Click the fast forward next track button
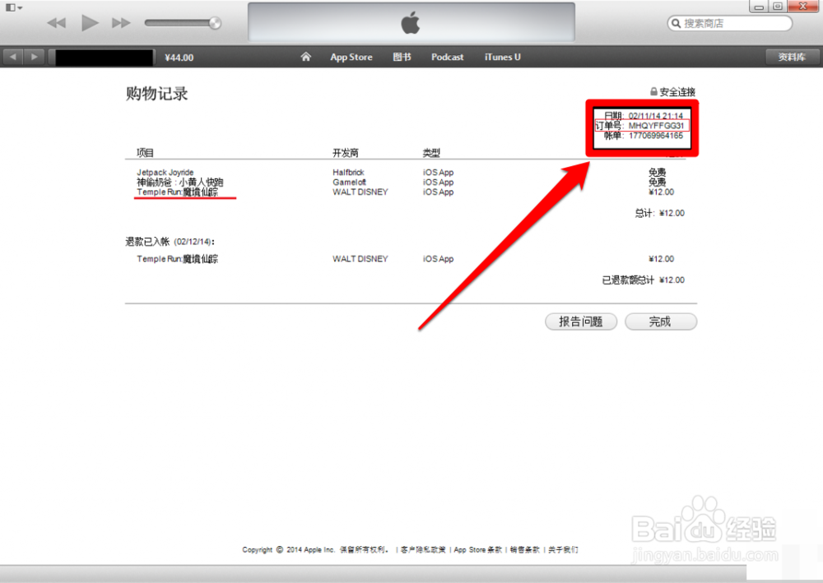 pyautogui.click(x=121, y=23)
